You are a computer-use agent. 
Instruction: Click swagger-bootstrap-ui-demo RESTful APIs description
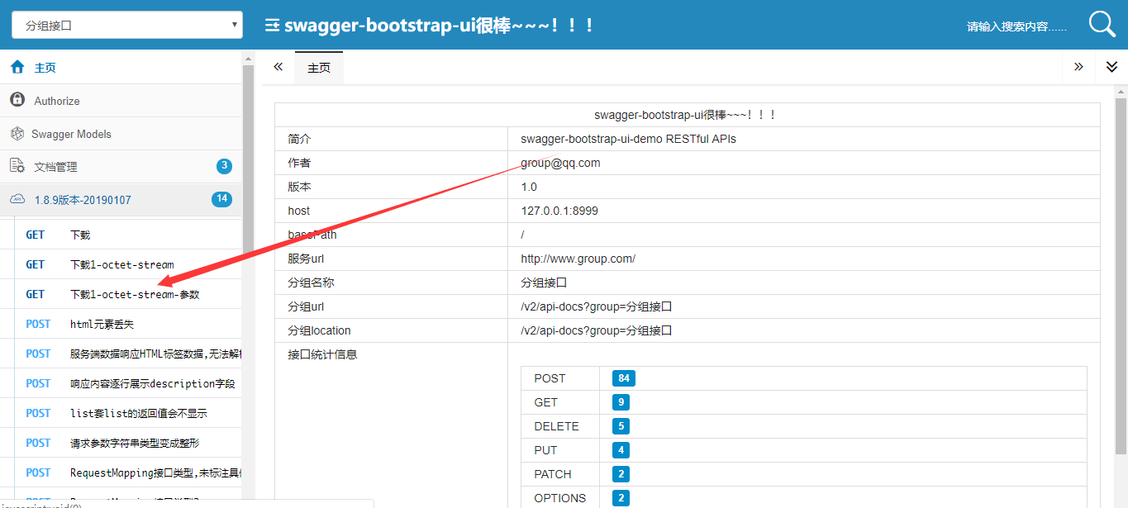(x=628, y=139)
